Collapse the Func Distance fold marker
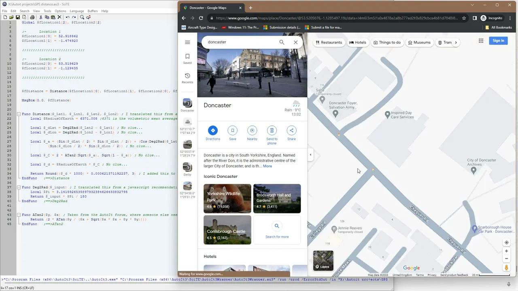Image resolution: width=518 pixels, height=291 pixels. [19, 114]
